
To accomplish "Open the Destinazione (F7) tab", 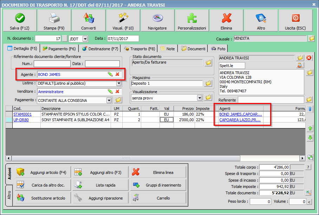I will 100,49.
